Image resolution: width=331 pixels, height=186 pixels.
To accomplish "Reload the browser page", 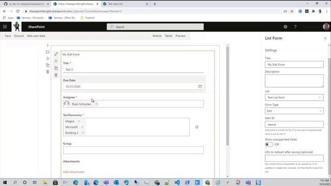I will pos(18,11).
